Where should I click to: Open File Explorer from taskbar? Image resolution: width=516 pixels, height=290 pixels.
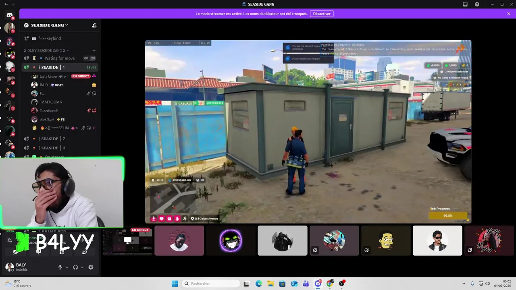point(270,284)
